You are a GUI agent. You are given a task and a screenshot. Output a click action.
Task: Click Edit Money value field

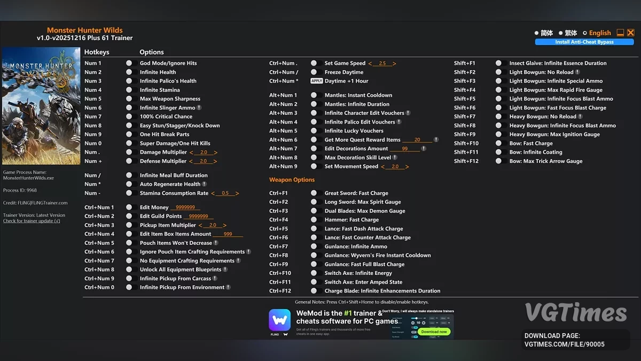185,208
